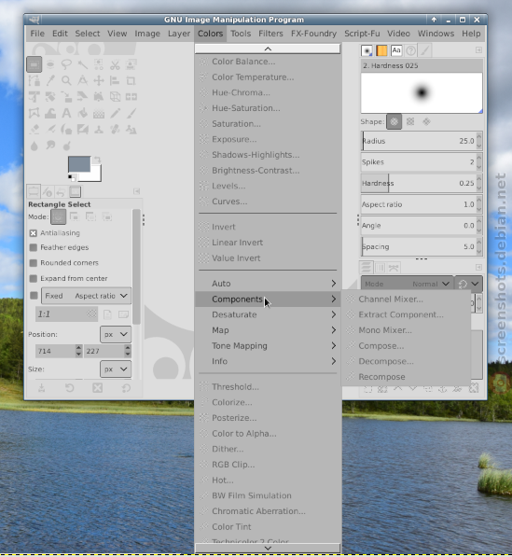512x557 pixels.
Task: Switch to the Fonts tab
Action: 396,50
